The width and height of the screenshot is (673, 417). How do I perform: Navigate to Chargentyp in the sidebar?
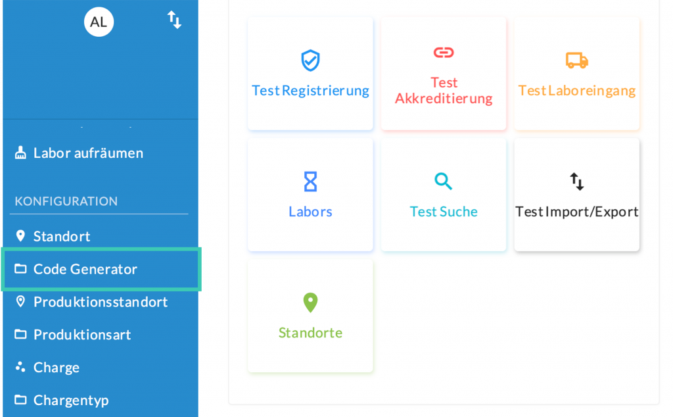71,400
